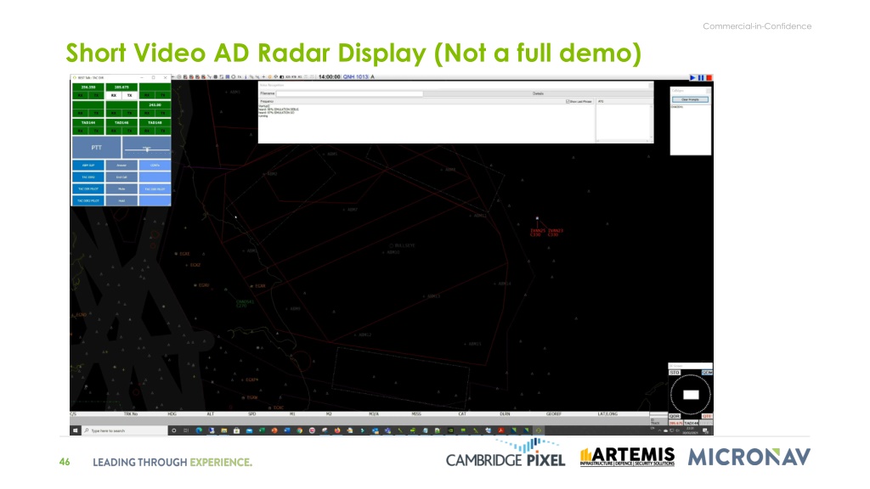870x489 pixels.
Task: Open the Windows Start menu
Action: pos(75,430)
